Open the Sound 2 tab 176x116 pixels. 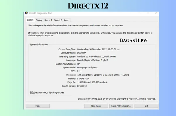58,20
